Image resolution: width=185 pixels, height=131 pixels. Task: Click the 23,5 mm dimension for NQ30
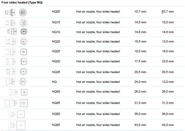tap(168, 61)
